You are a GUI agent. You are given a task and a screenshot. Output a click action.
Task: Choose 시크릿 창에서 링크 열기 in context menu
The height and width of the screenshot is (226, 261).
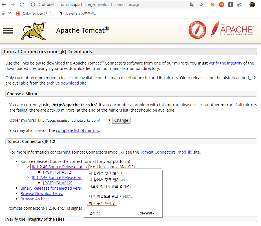pyautogui.click(x=122, y=187)
